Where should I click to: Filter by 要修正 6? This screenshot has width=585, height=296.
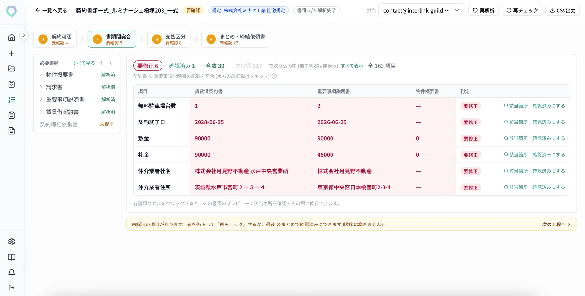pos(148,66)
